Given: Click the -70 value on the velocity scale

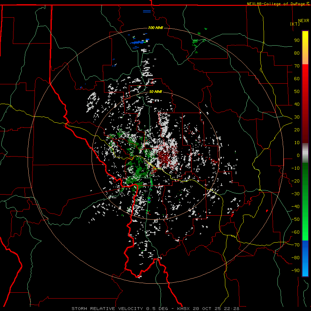Looking at the screenshot, I should (x=295, y=245).
